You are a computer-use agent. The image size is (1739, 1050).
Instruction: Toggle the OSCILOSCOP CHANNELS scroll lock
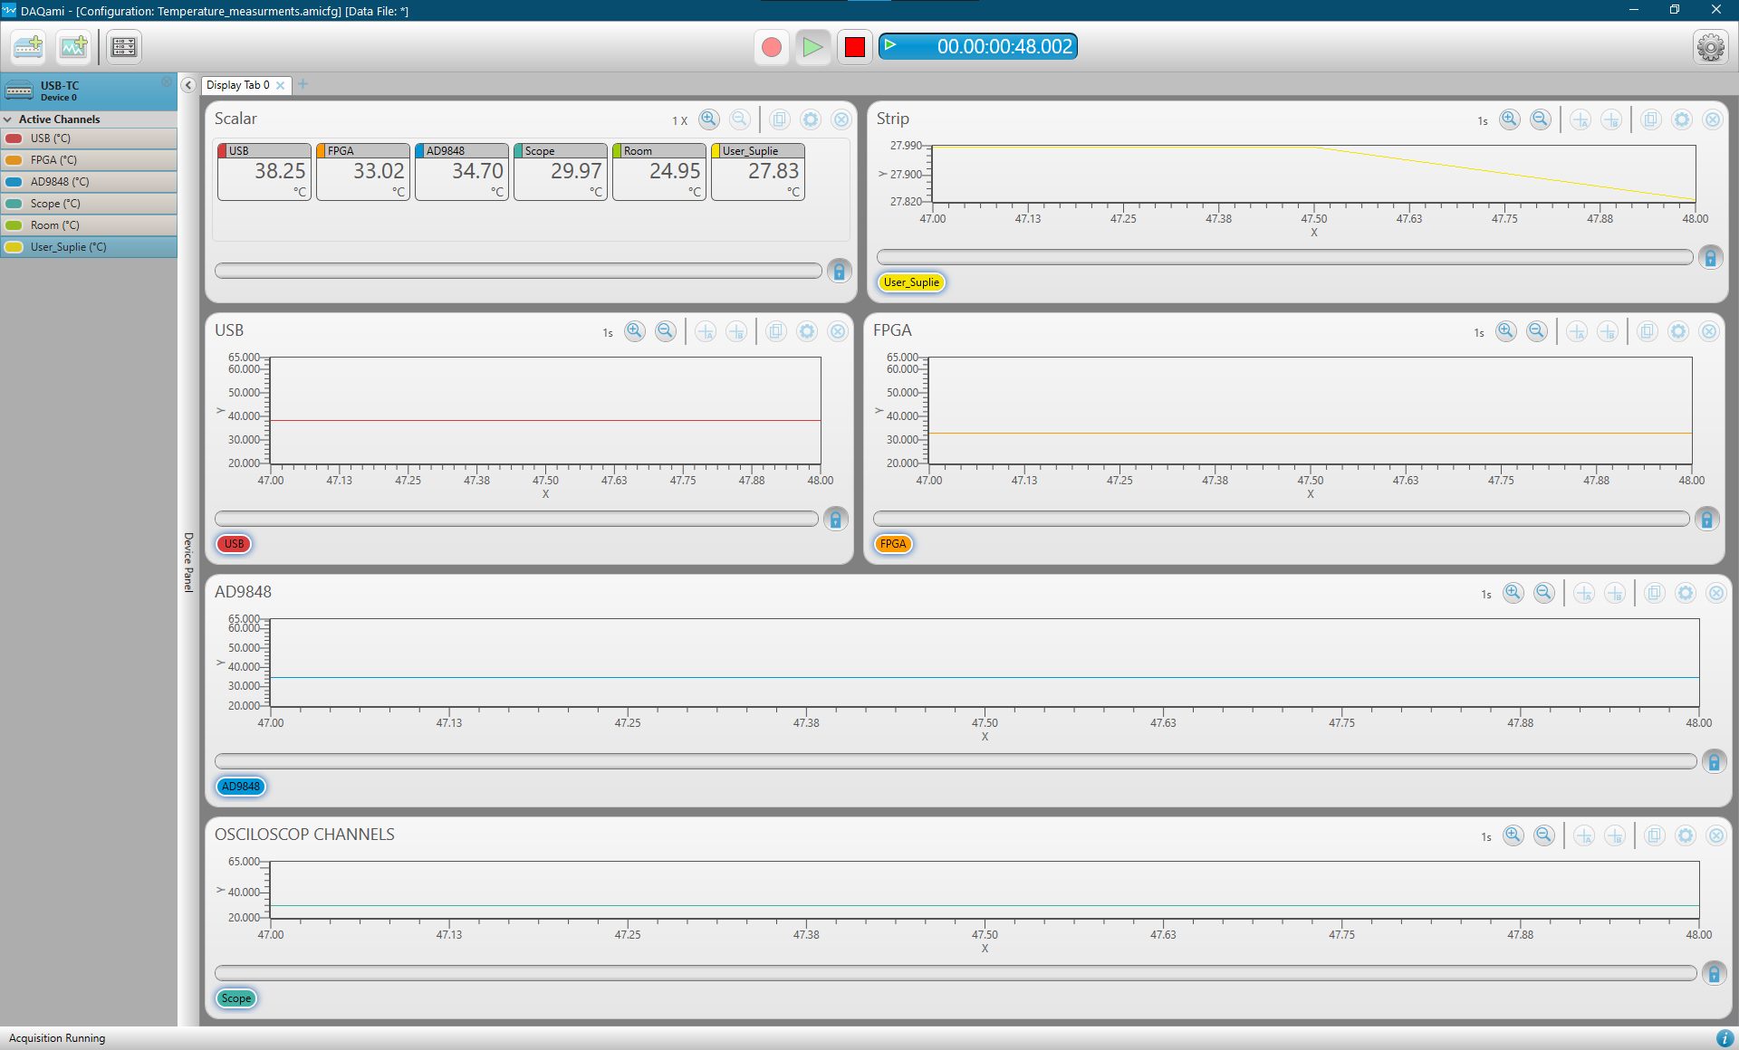point(1714,973)
